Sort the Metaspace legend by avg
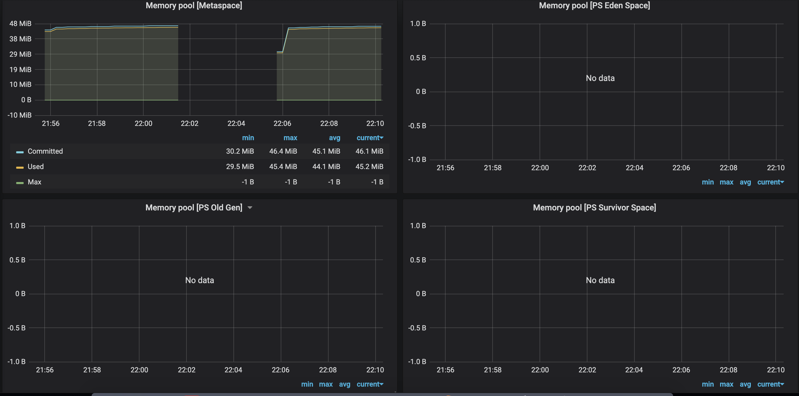Screen dimensions: 799x396 334,138
